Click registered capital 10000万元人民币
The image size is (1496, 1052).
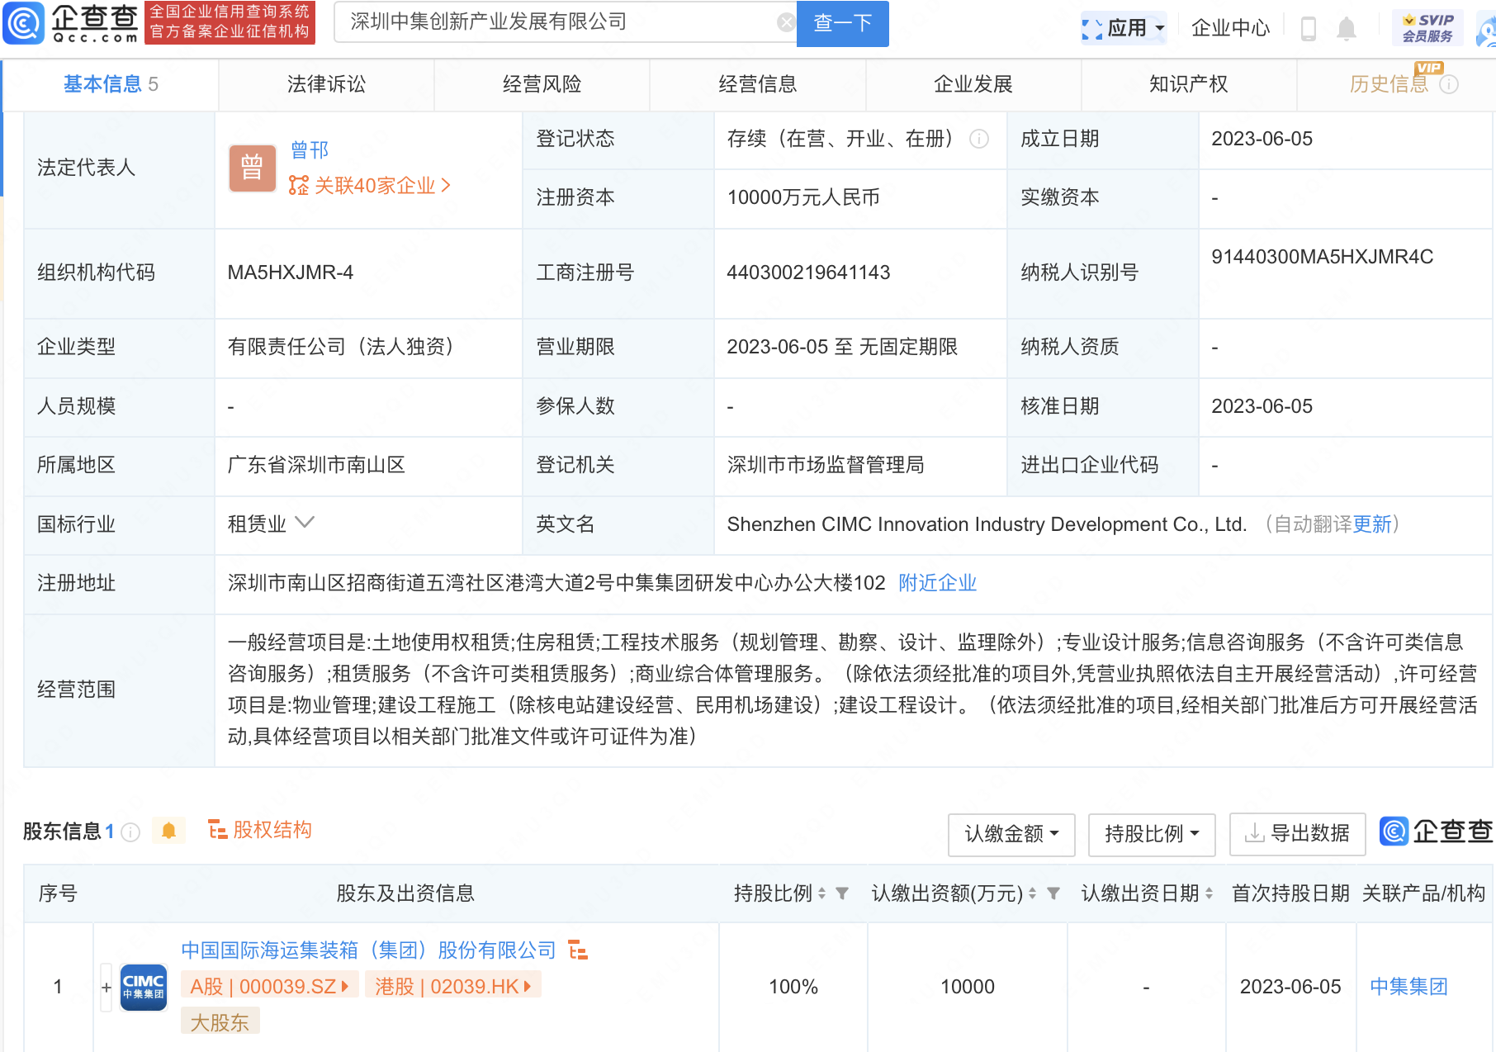click(803, 197)
